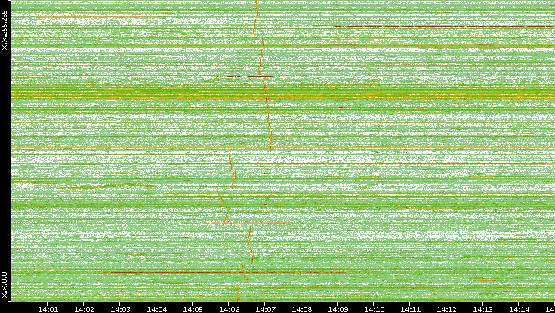555x313 pixels.
Task: Click the 14:09 time axis label
Action: [338, 309]
